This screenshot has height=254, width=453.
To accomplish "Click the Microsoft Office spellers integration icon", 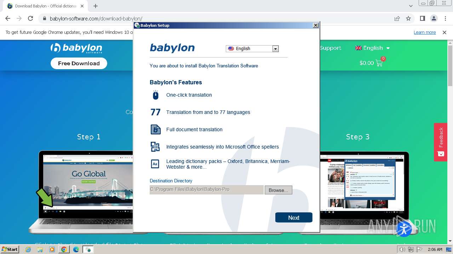I will point(155,147).
